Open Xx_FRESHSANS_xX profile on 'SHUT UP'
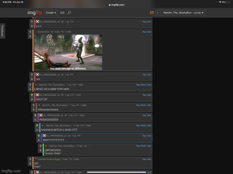This screenshot has width=233, height=174. coord(50,95)
